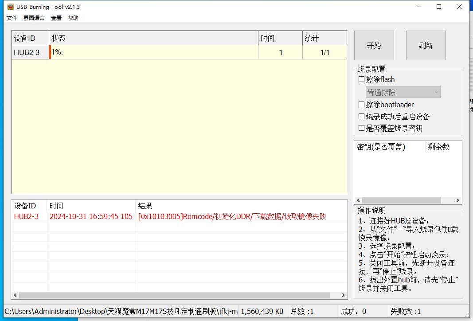Click left arrow of log horizontal scrollbar
This screenshot has width=473, height=321.
click(x=15, y=295)
